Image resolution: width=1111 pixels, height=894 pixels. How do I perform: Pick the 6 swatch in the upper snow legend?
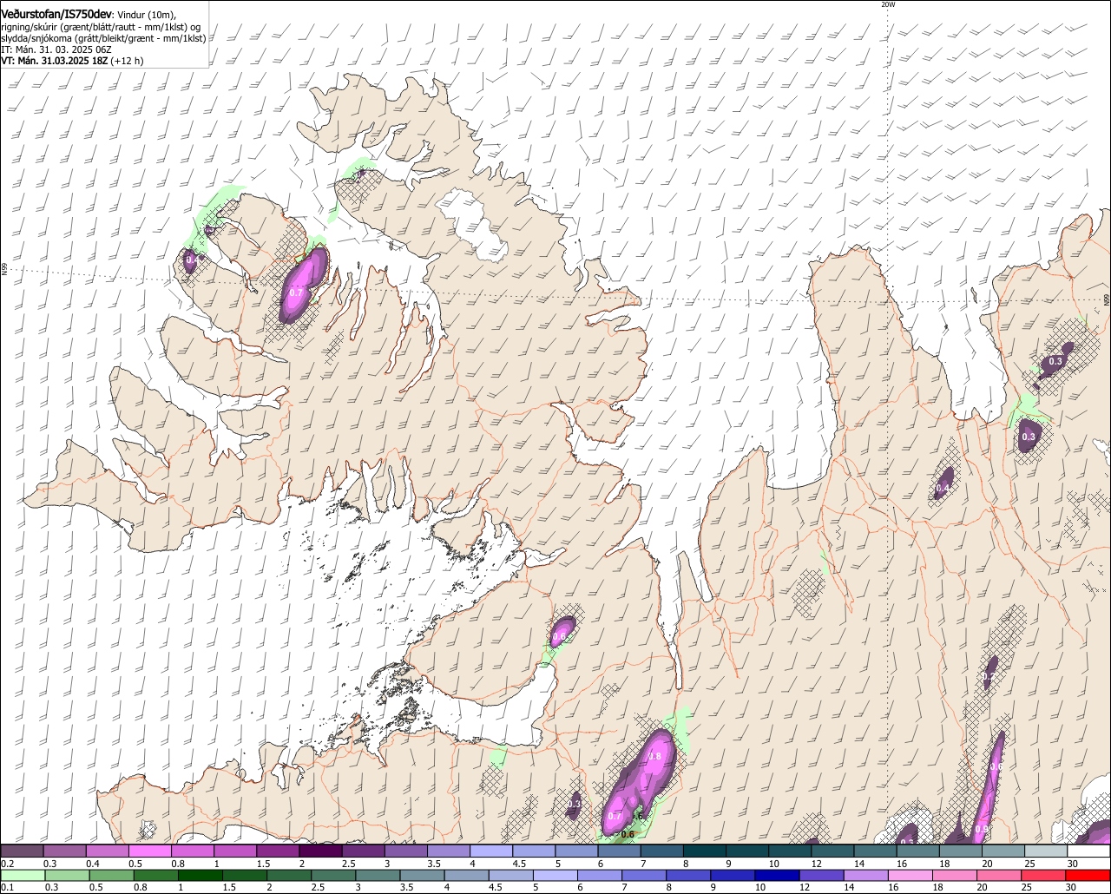coord(617,851)
